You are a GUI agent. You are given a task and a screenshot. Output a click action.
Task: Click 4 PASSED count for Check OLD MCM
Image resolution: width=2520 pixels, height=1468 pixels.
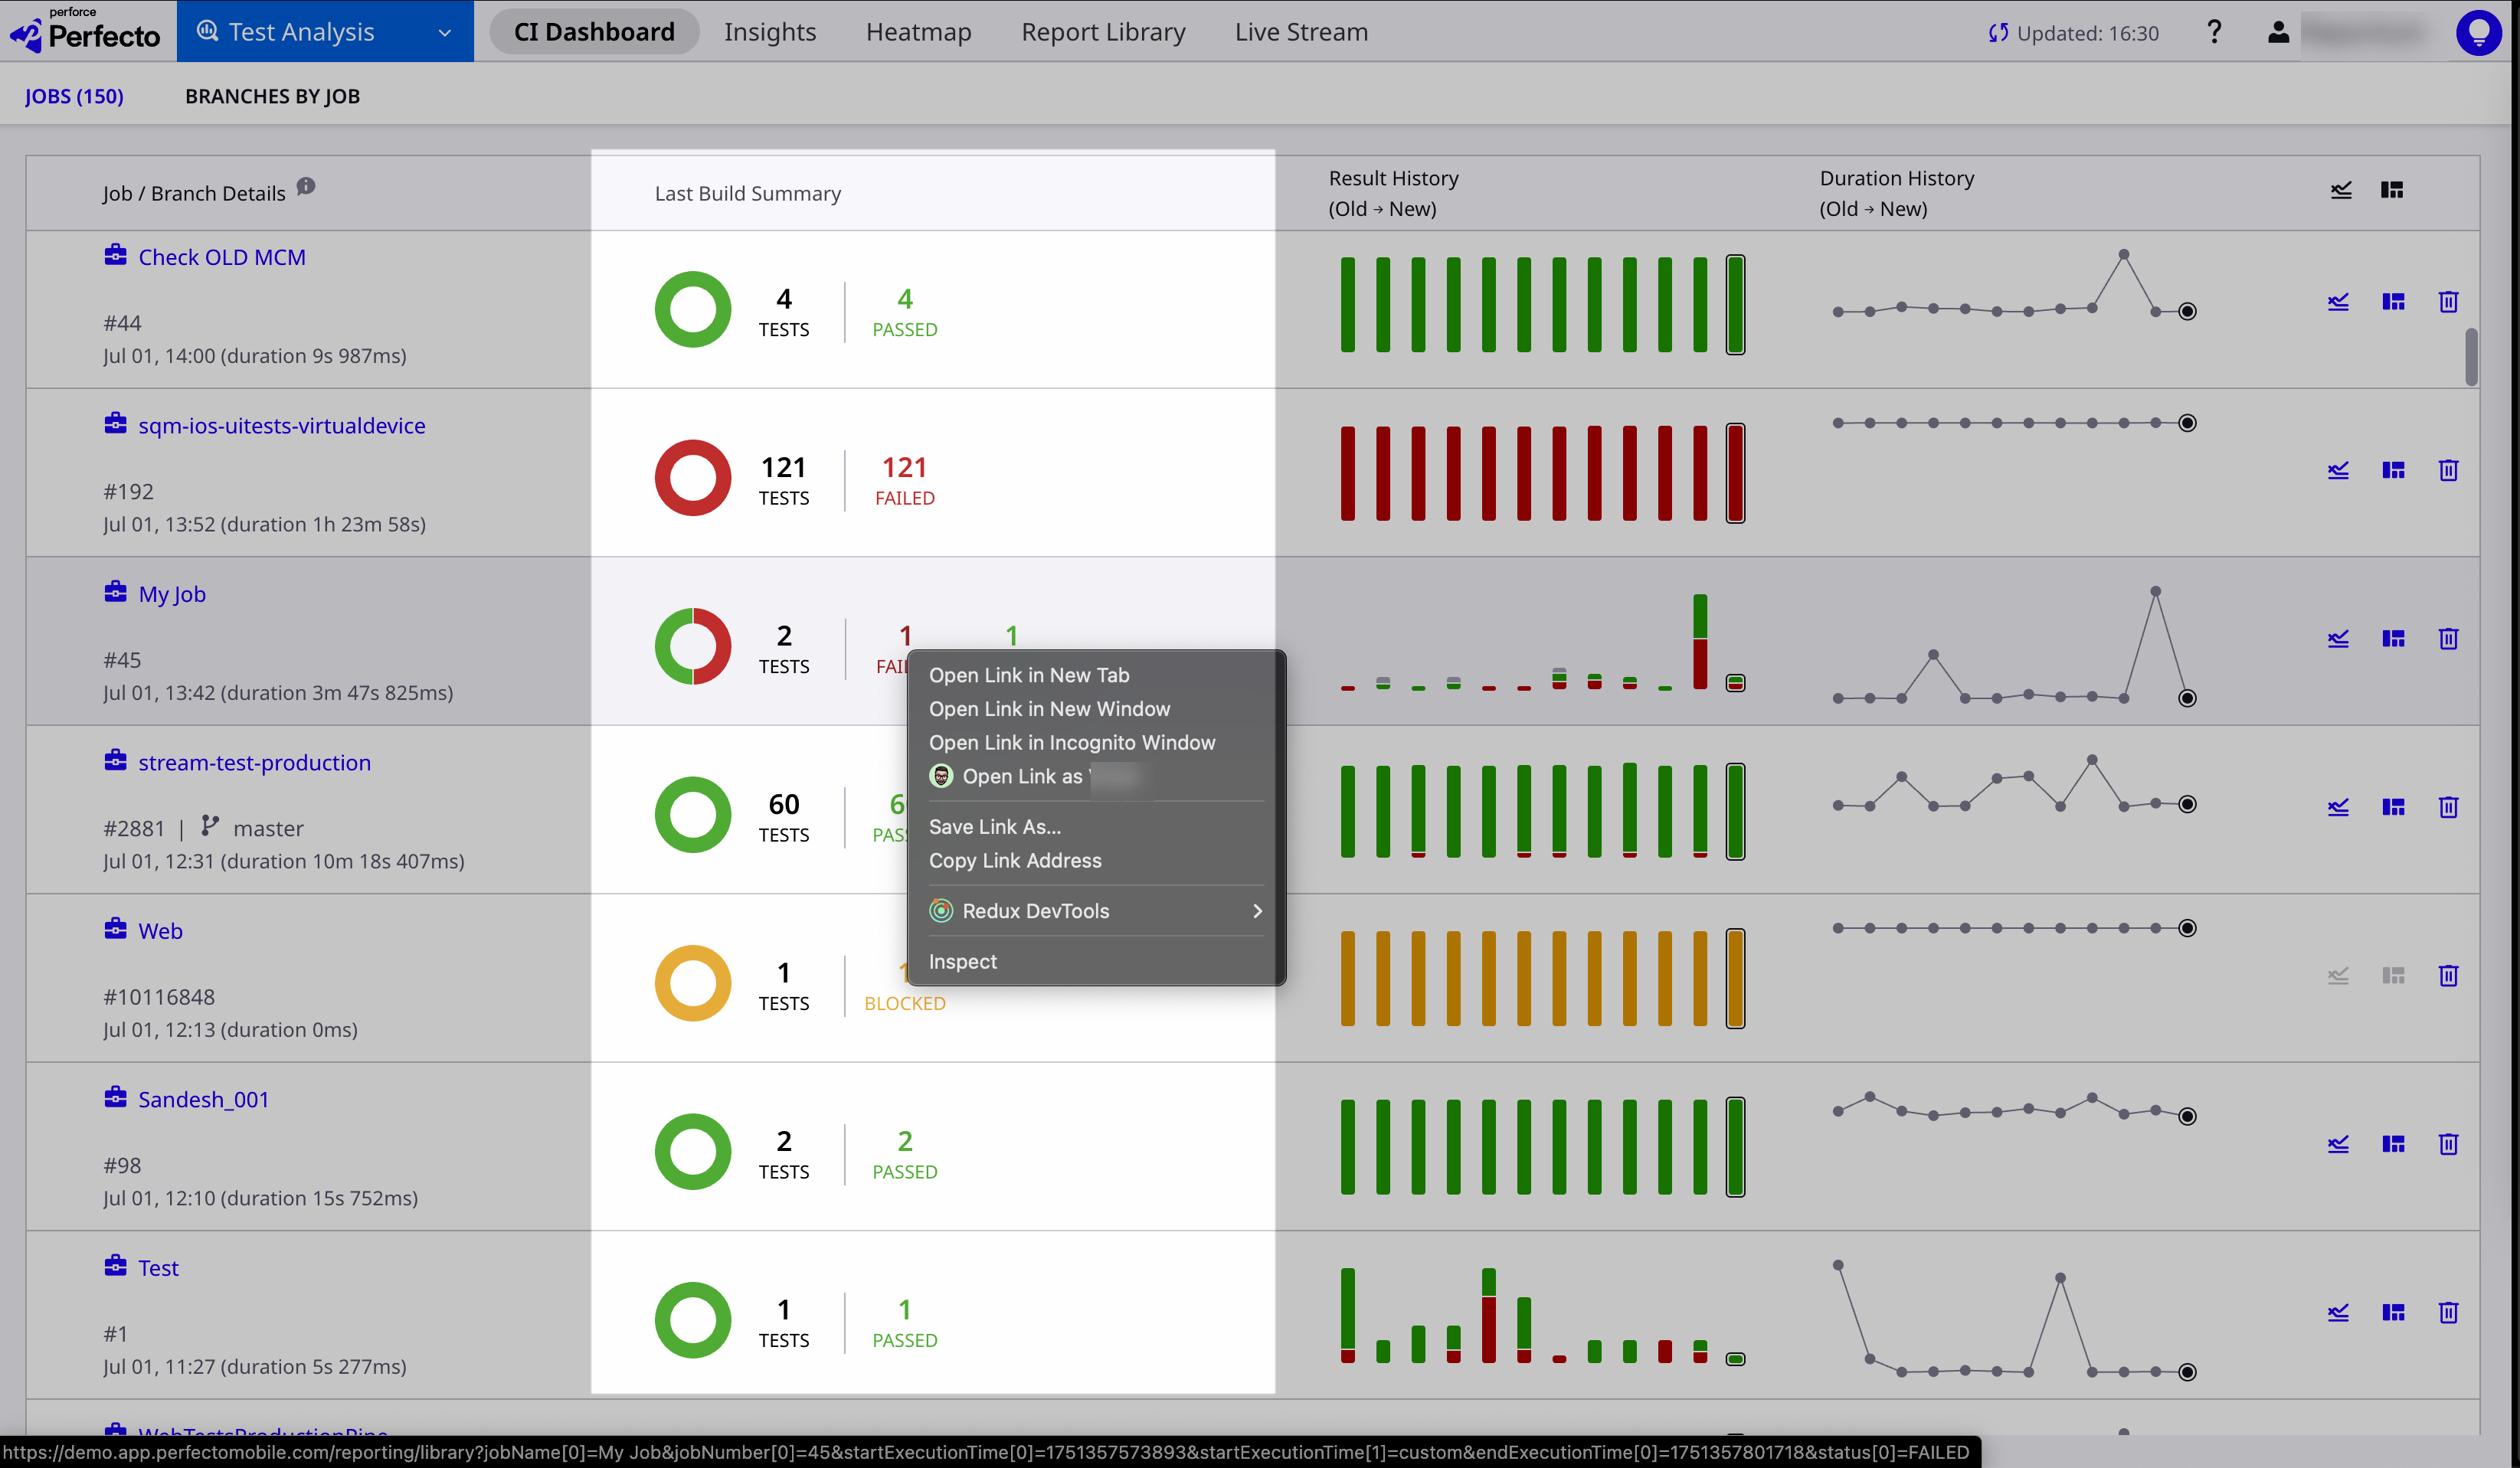(905, 312)
